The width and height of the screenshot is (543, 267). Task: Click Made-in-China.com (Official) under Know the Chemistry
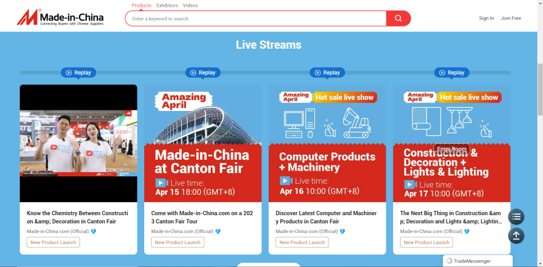click(58, 231)
